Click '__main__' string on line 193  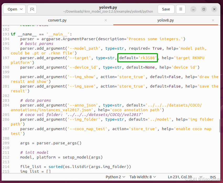[x=58, y=34]
